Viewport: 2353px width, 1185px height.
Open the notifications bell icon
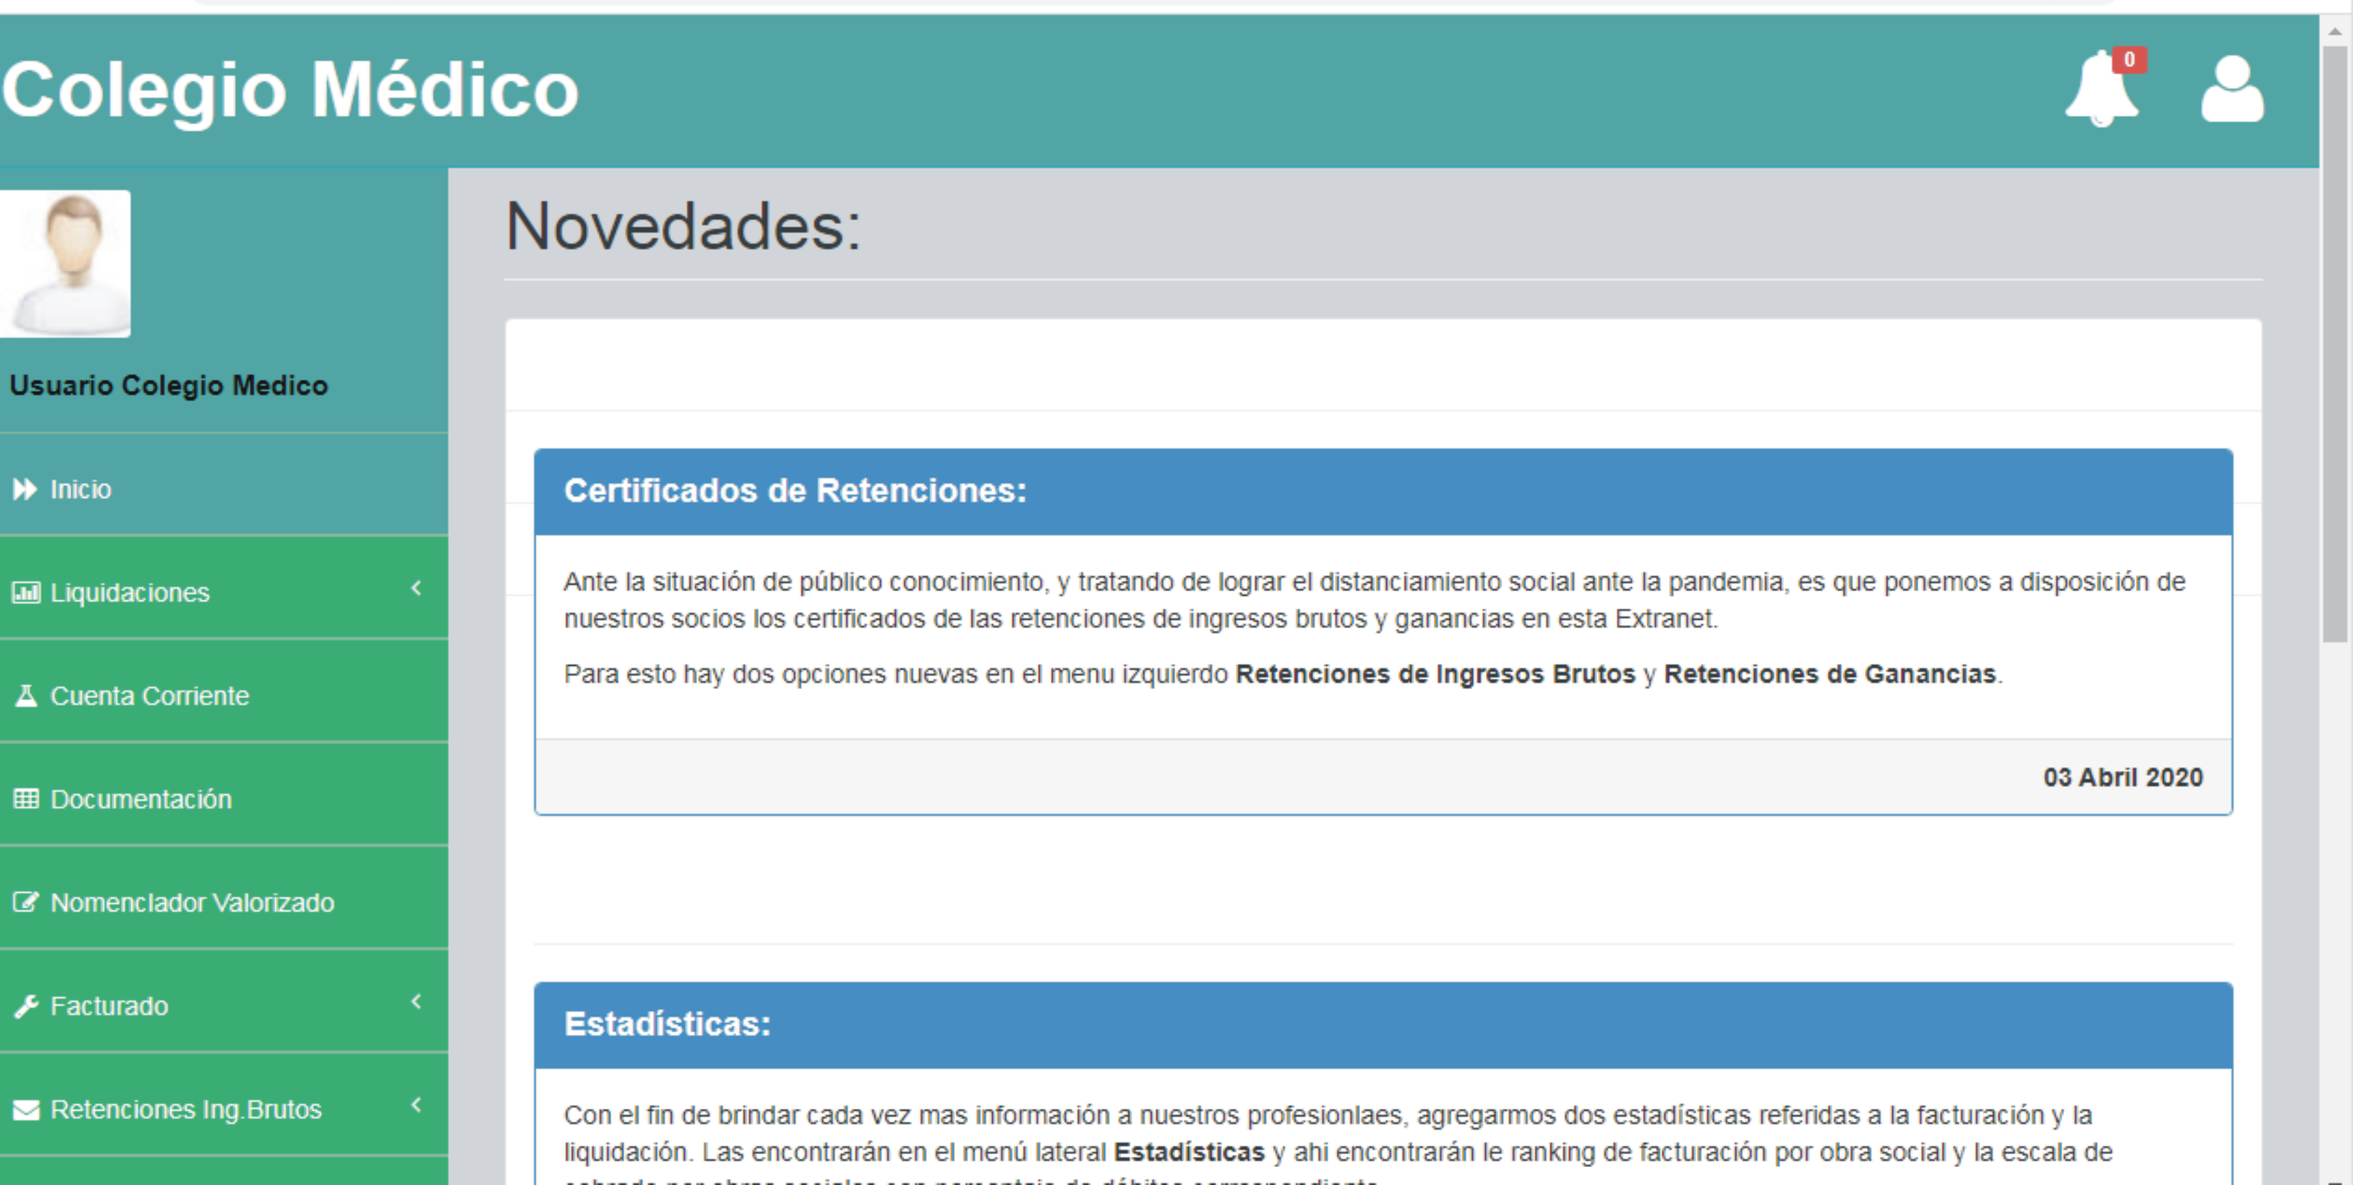tap(2101, 89)
